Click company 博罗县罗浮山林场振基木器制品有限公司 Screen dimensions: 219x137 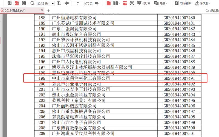click(92, 67)
